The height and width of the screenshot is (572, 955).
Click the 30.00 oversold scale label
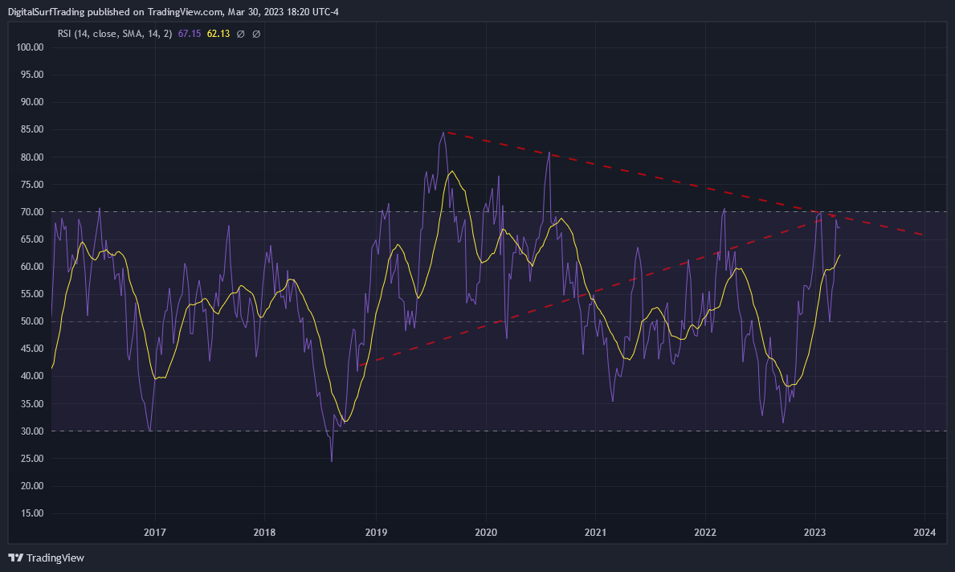coord(32,431)
